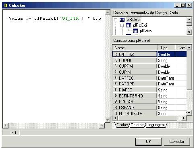Click the grip handle of the CUPFIM field
This screenshot has height=149, width=195.
coord(116,66)
